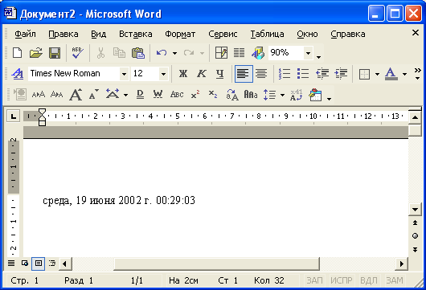Open the line spacing dropdown arrow
This screenshot has height=290, width=426.
click(x=282, y=95)
